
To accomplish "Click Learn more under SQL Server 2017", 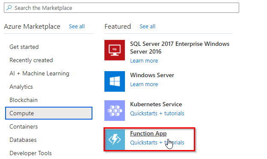I will [x=144, y=61].
